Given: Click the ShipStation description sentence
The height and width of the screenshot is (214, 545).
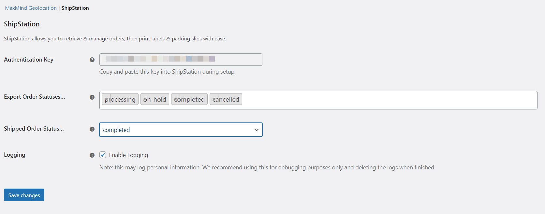Looking at the screenshot, I should (115, 39).
